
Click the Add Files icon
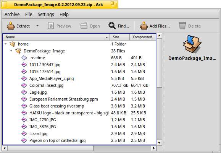(x=144, y=26)
